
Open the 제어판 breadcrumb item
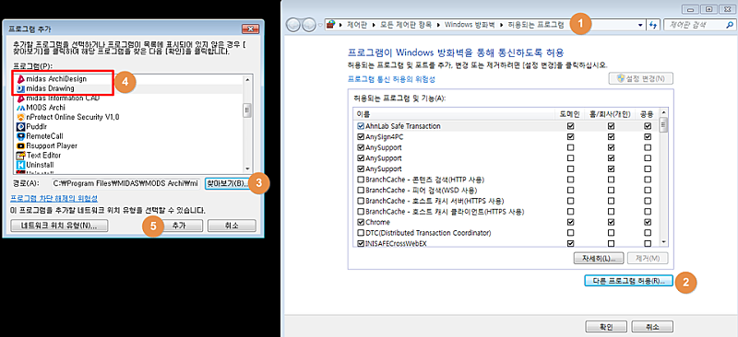click(x=358, y=25)
